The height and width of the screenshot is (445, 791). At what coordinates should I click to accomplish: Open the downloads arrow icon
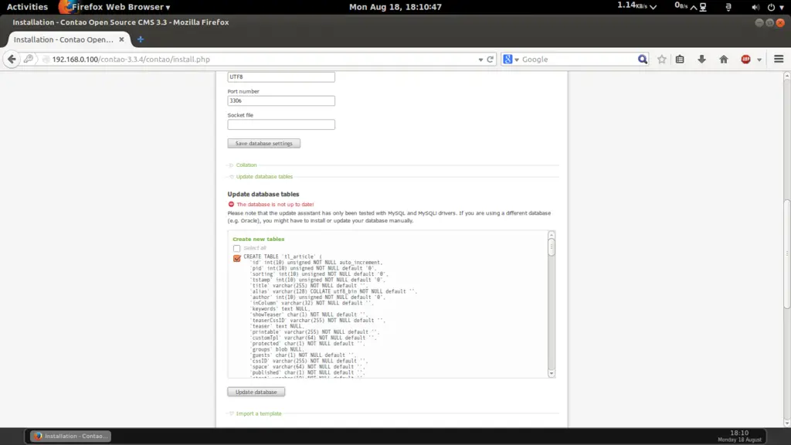[701, 59]
